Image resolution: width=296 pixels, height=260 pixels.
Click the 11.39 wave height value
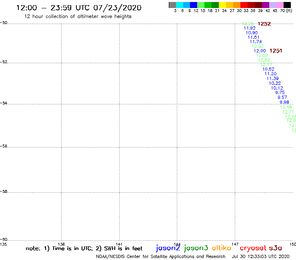click(272, 78)
